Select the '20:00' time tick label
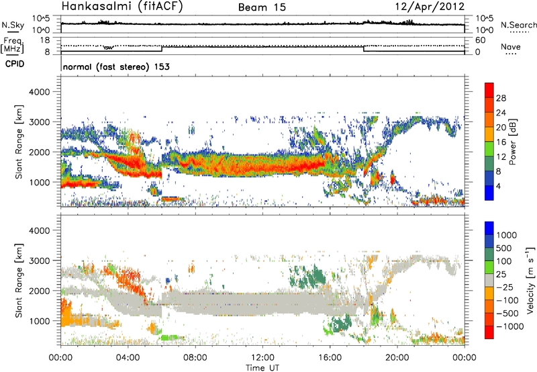 397,358
